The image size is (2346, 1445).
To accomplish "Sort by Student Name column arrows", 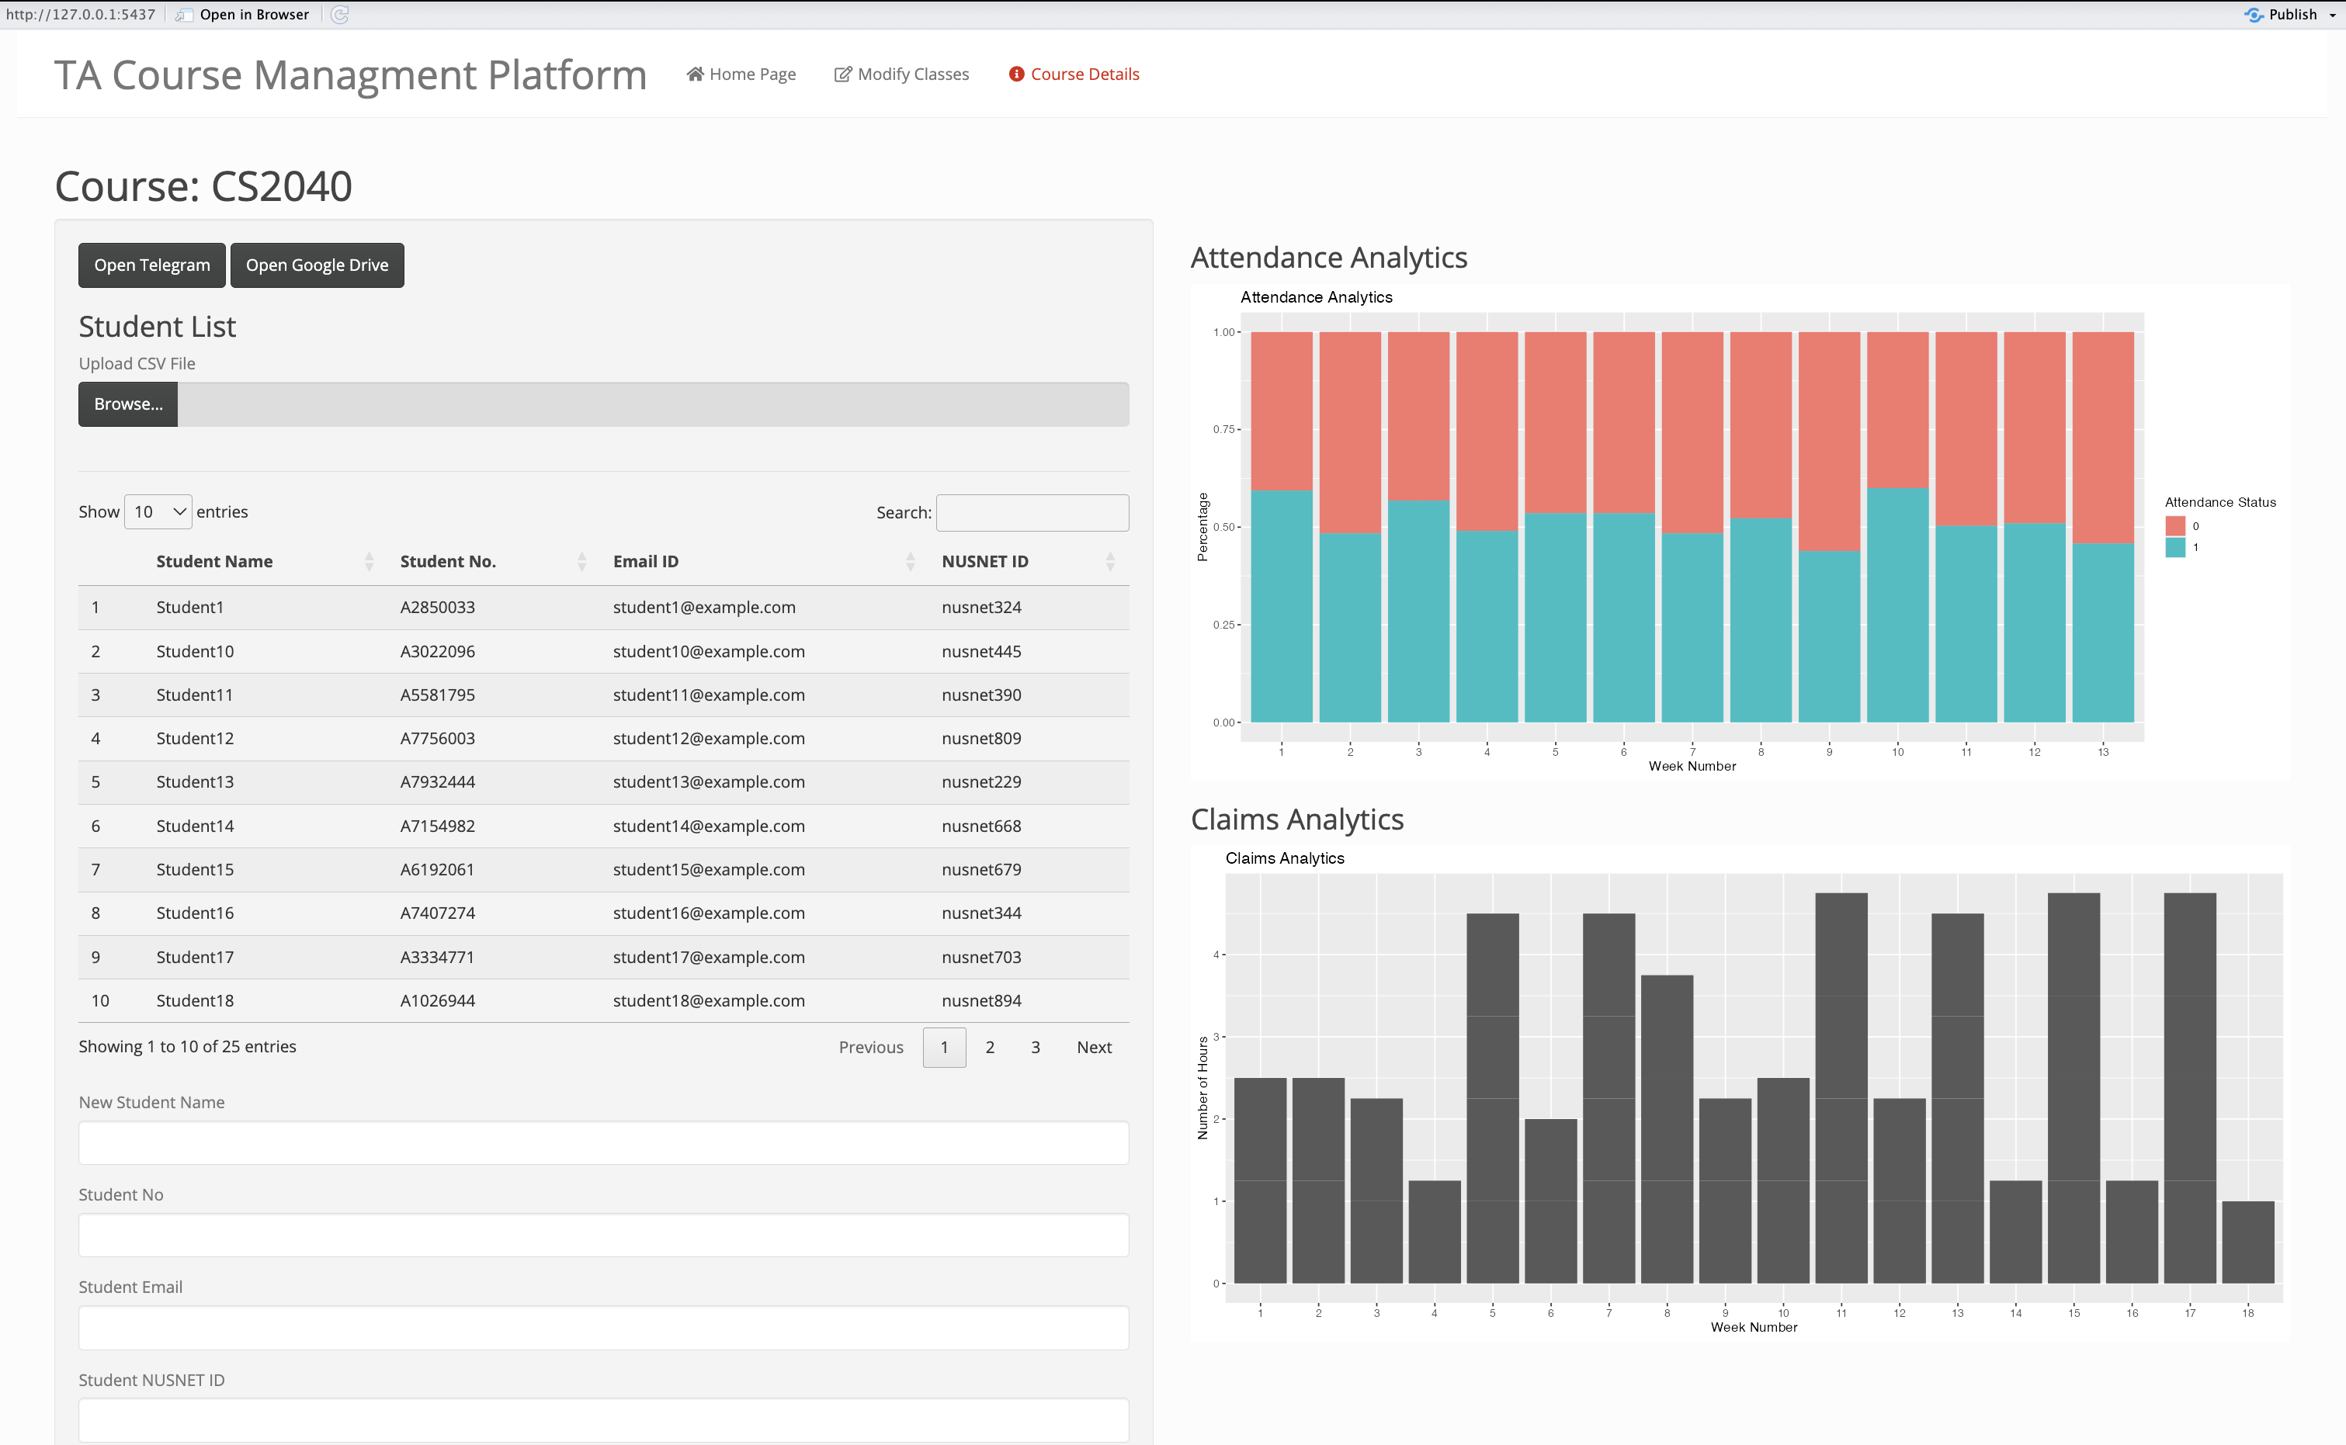I will point(369,562).
